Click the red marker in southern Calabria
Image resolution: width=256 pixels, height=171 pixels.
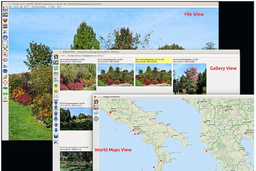click(161, 161)
